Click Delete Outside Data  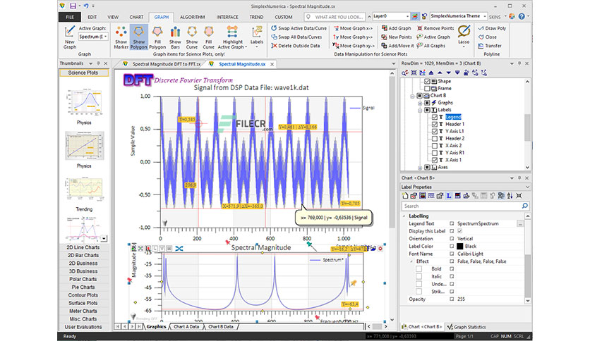296,45
